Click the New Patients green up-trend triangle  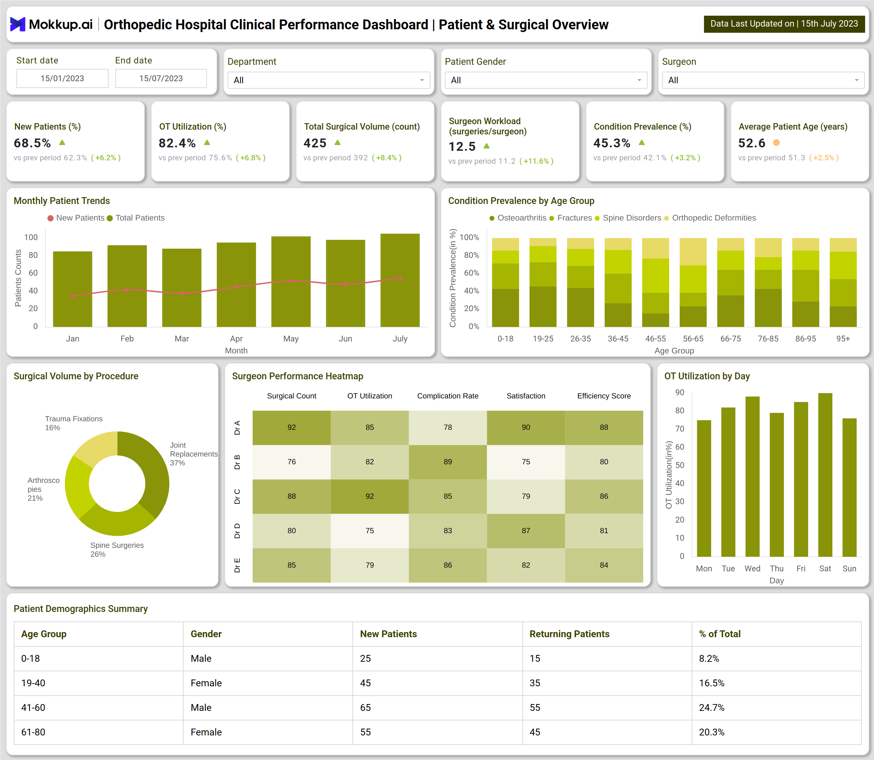click(62, 143)
